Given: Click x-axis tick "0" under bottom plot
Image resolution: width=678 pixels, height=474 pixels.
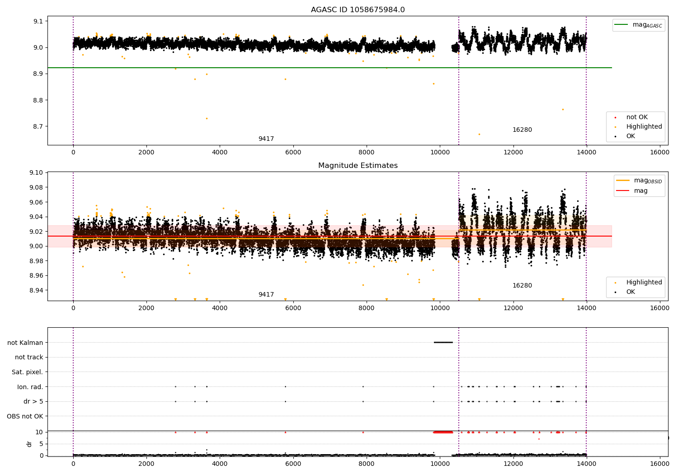Looking at the screenshot, I should coord(73,464).
